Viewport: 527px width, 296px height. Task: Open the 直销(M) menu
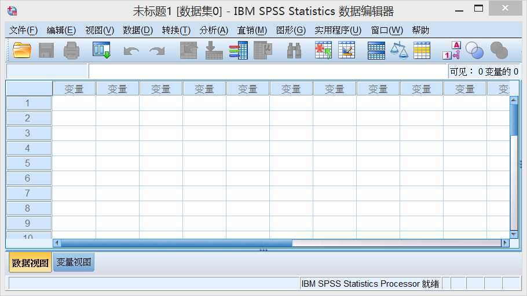(252, 30)
